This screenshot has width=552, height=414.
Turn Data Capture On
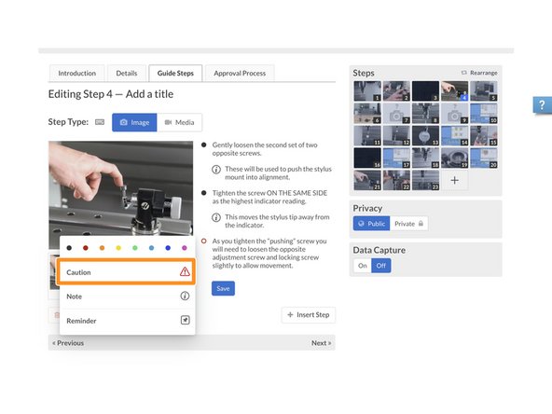362,266
